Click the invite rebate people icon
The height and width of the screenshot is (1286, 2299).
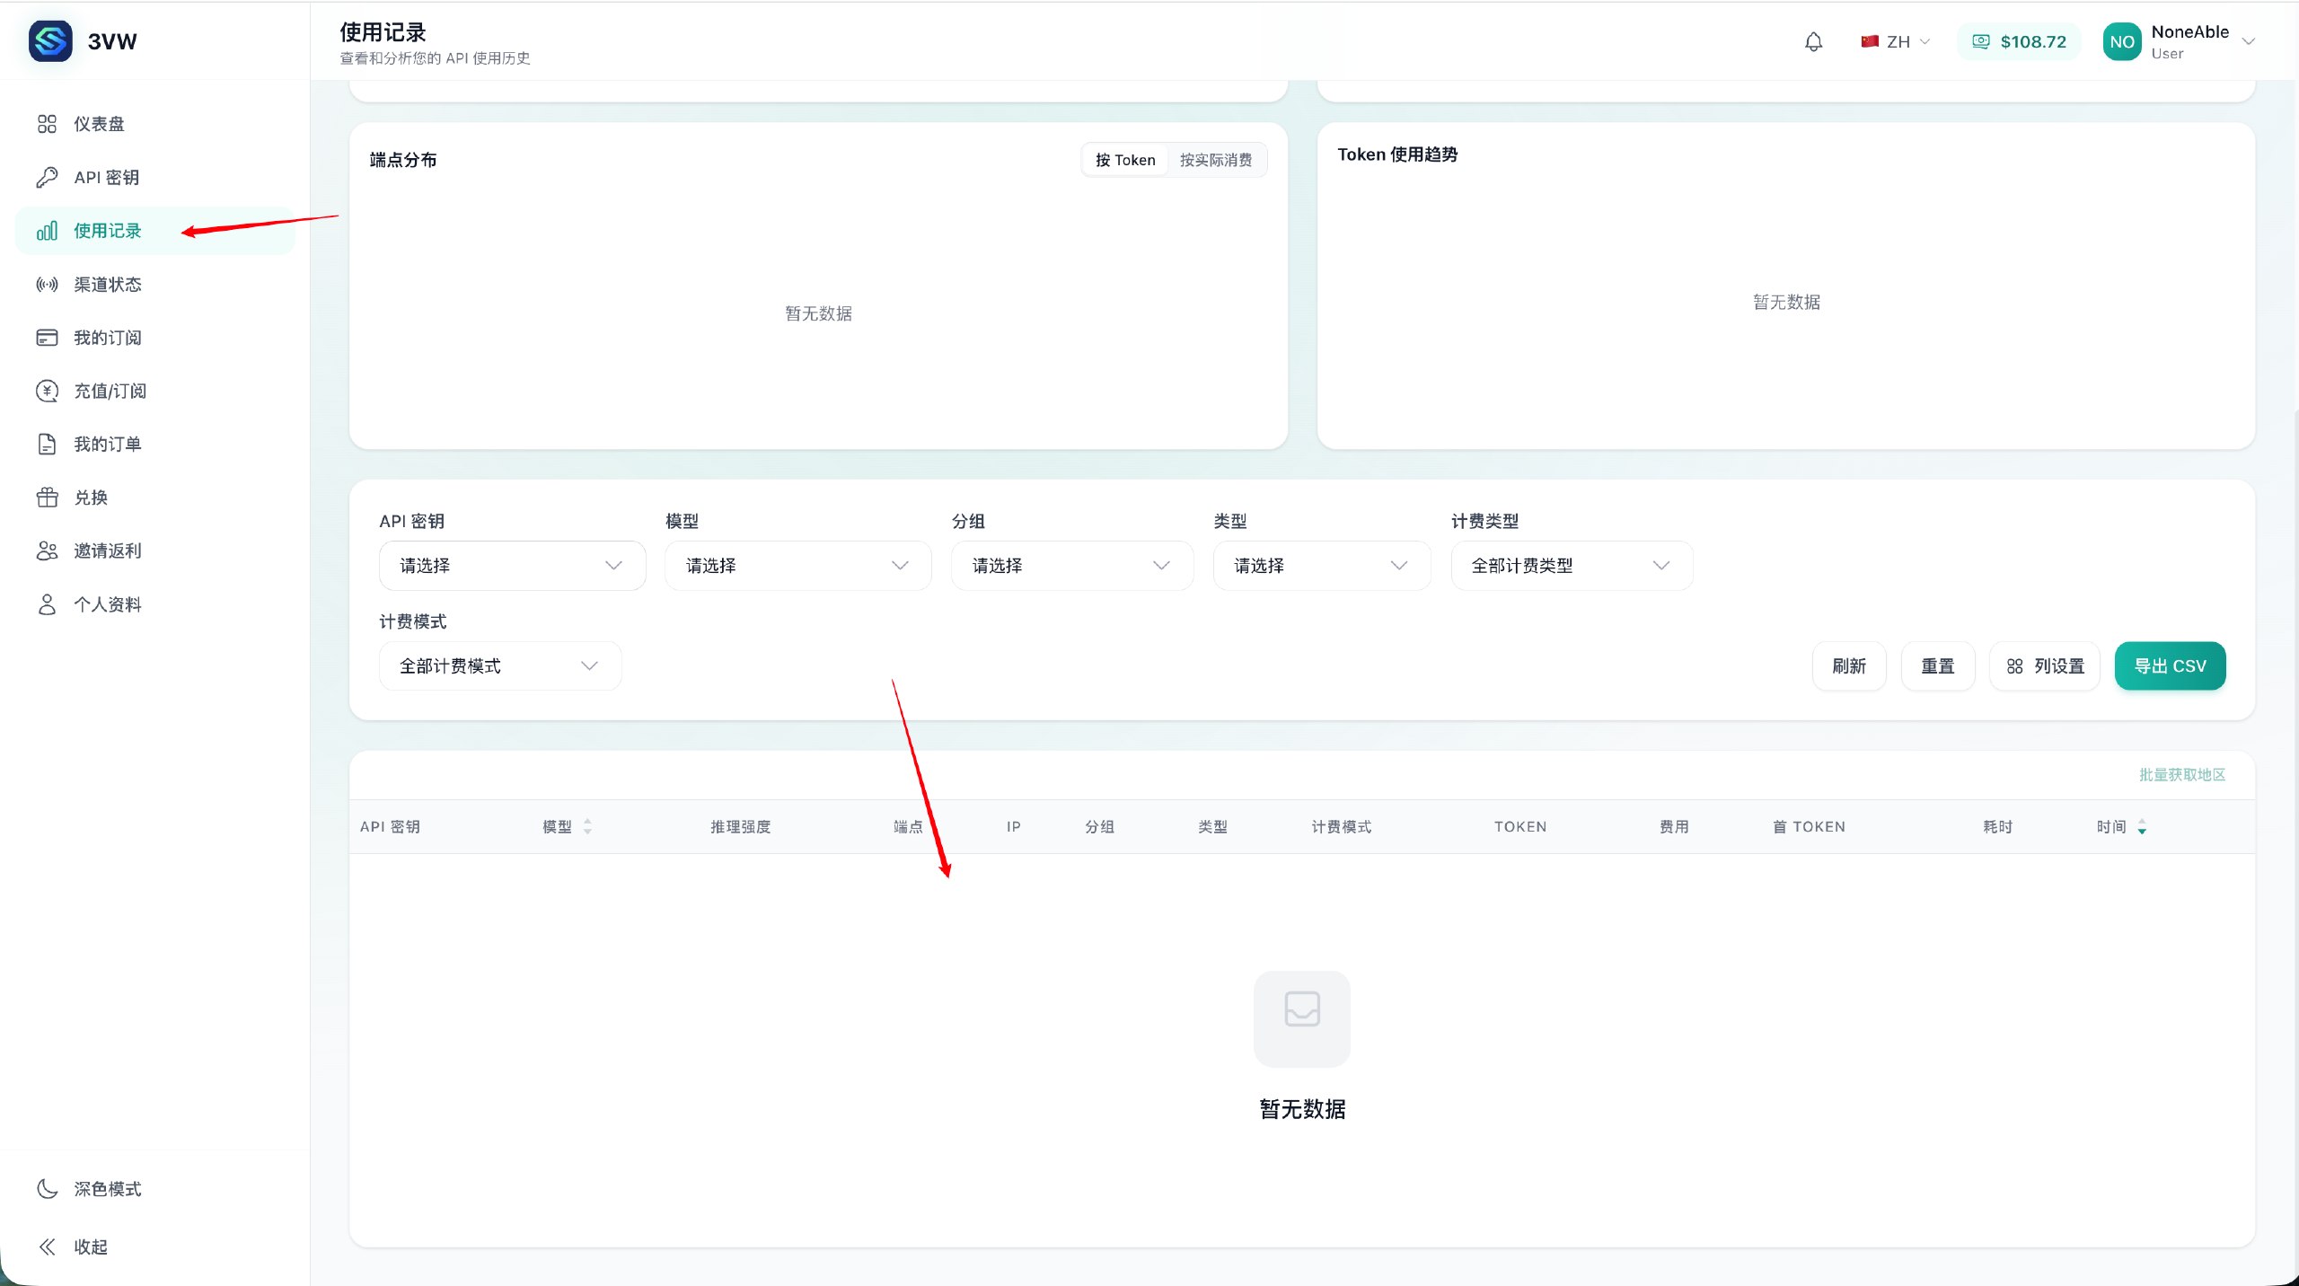coord(47,551)
